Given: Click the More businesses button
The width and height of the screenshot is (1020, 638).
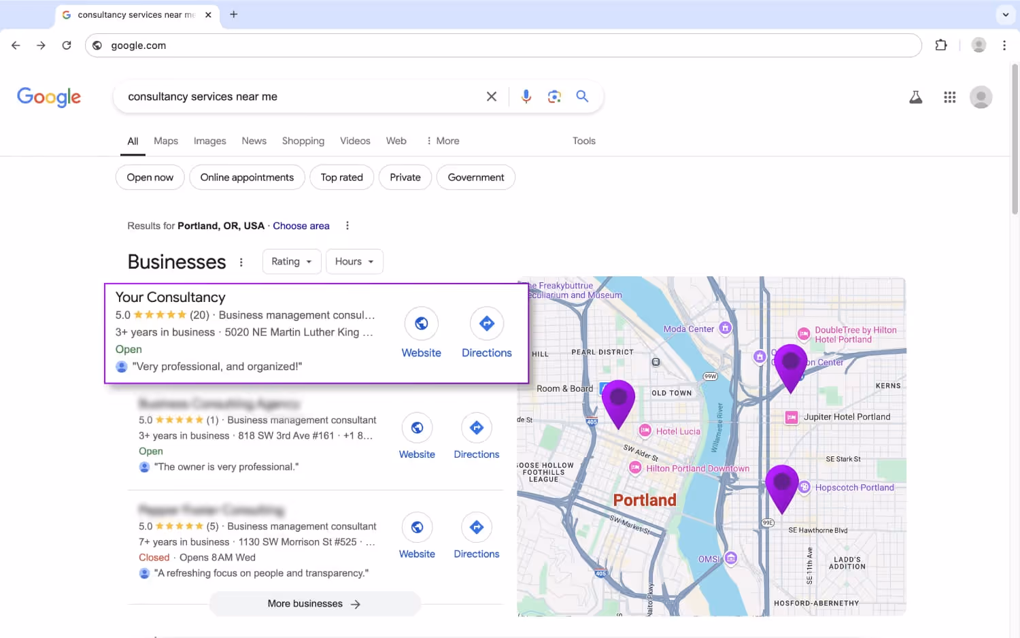Looking at the screenshot, I should 315,604.
